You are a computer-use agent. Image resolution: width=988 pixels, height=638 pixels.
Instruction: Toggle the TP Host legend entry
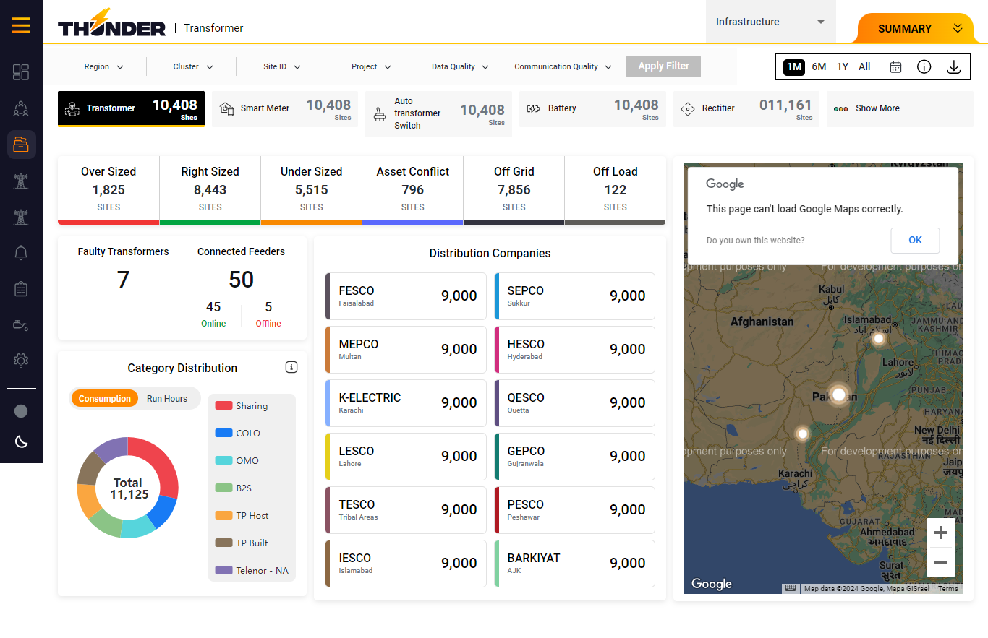click(242, 516)
